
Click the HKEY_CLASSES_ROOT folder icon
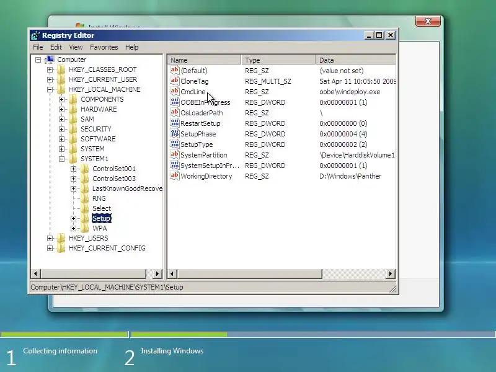click(x=61, y=69)
